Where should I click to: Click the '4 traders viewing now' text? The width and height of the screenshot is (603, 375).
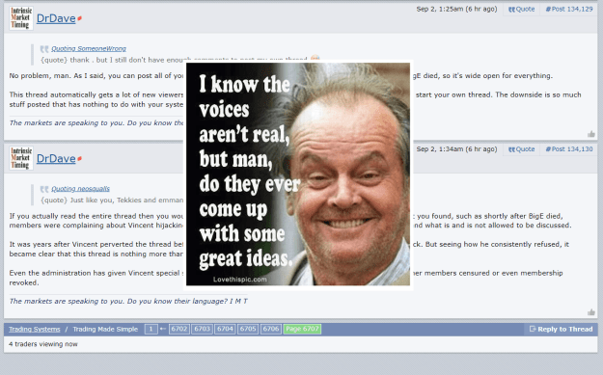click(x=43, y=344)
